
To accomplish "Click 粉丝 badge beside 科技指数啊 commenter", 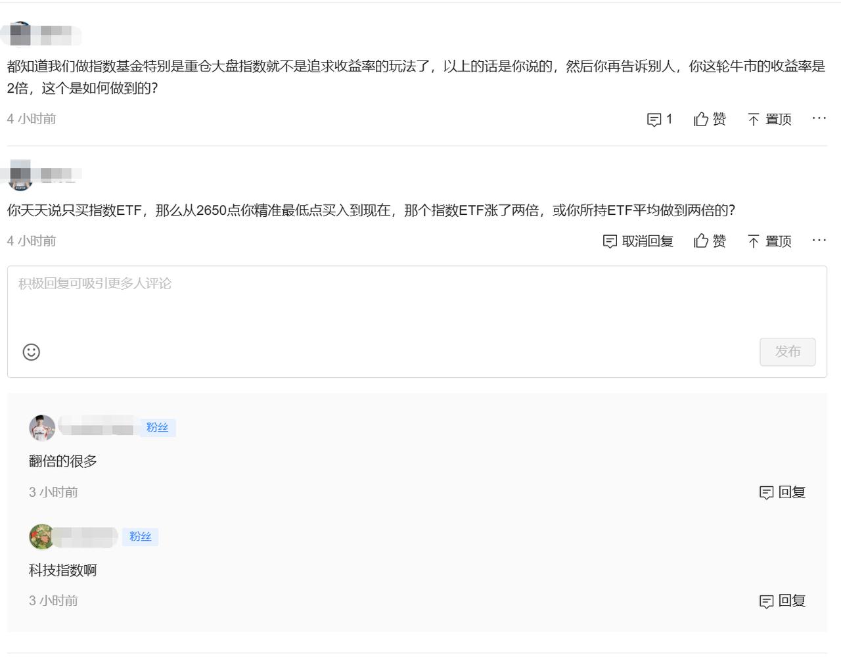I will click(140, 537).
